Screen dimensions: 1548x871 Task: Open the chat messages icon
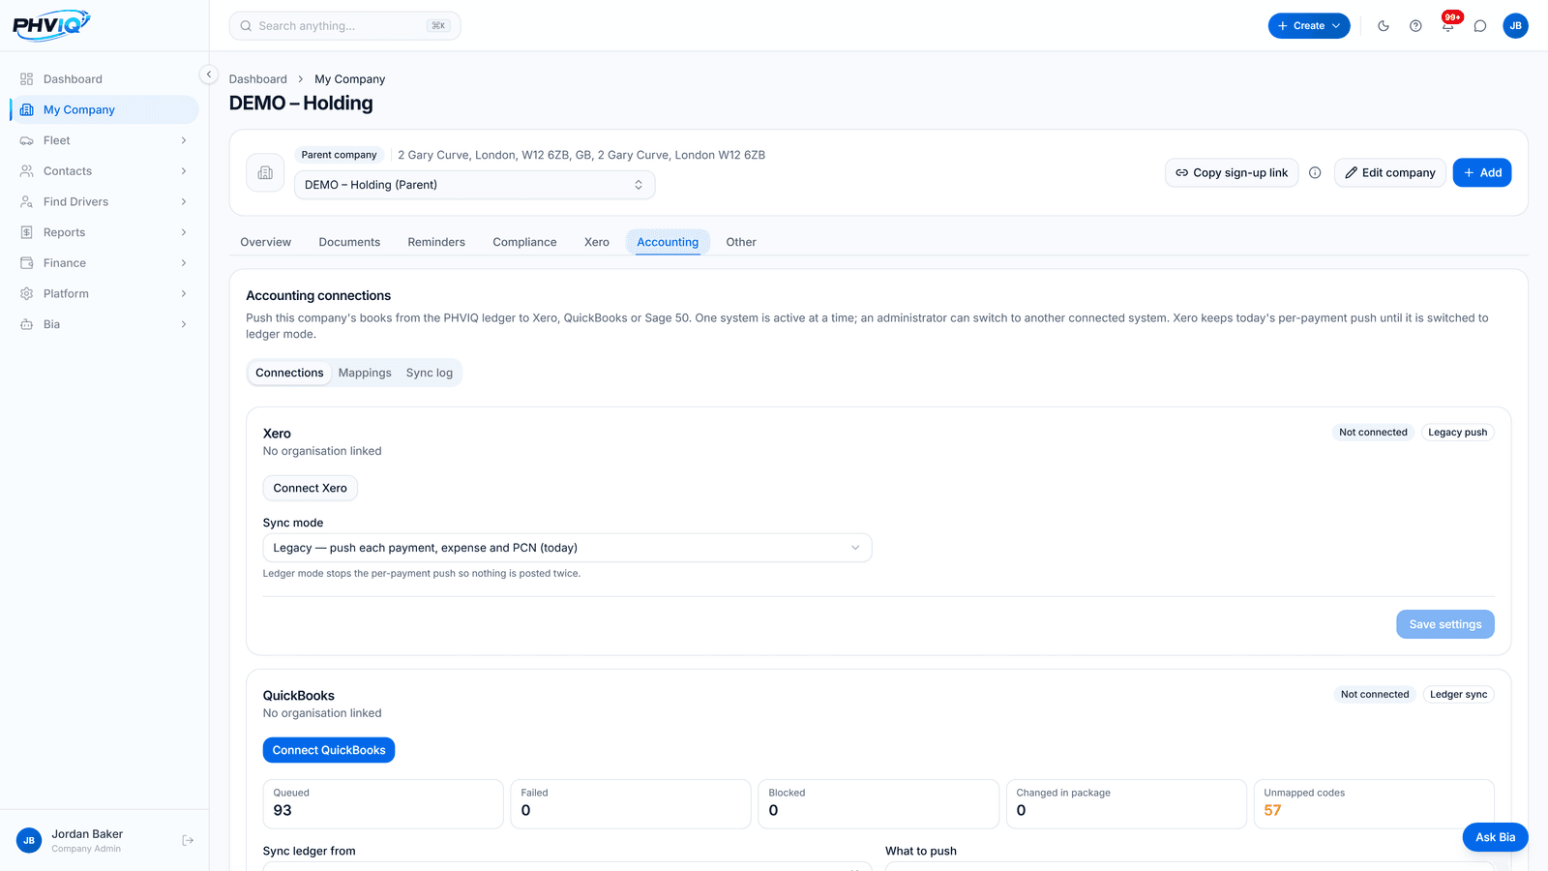pyautogui.click(x=1480, y=26)
